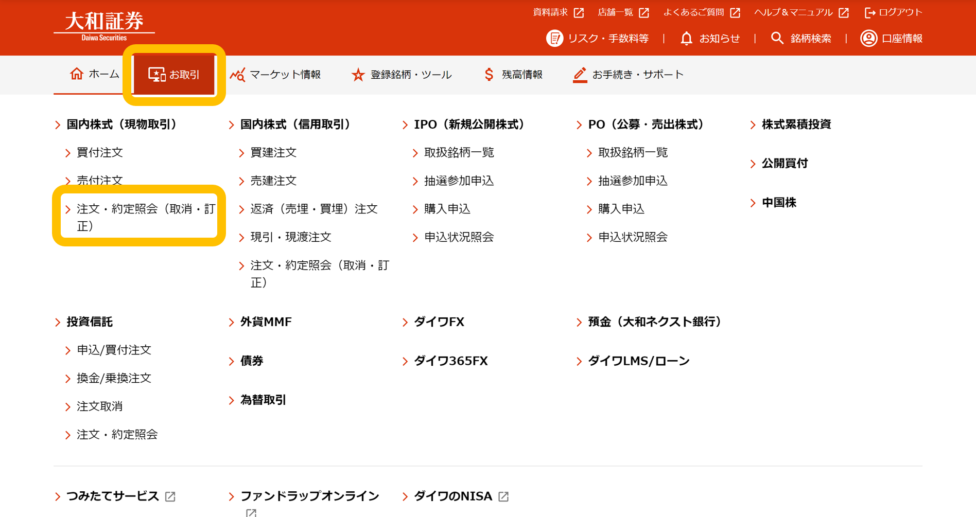Click the bell icon for お知らせ

point(686,39)
